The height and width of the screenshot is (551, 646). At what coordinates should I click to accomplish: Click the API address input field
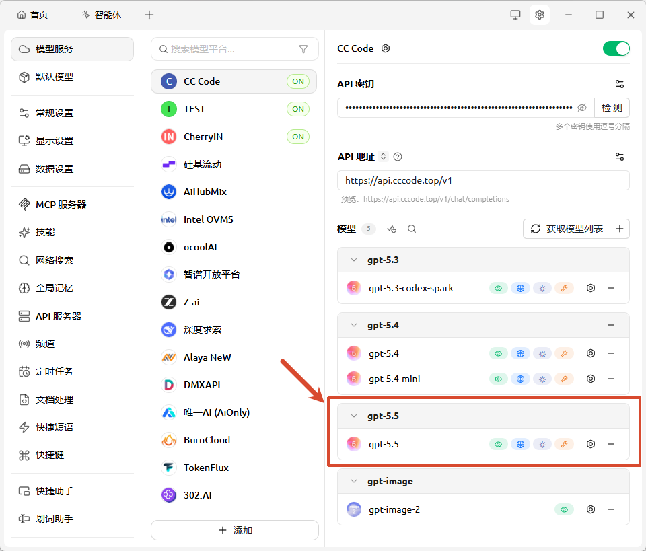pos(483,180)
